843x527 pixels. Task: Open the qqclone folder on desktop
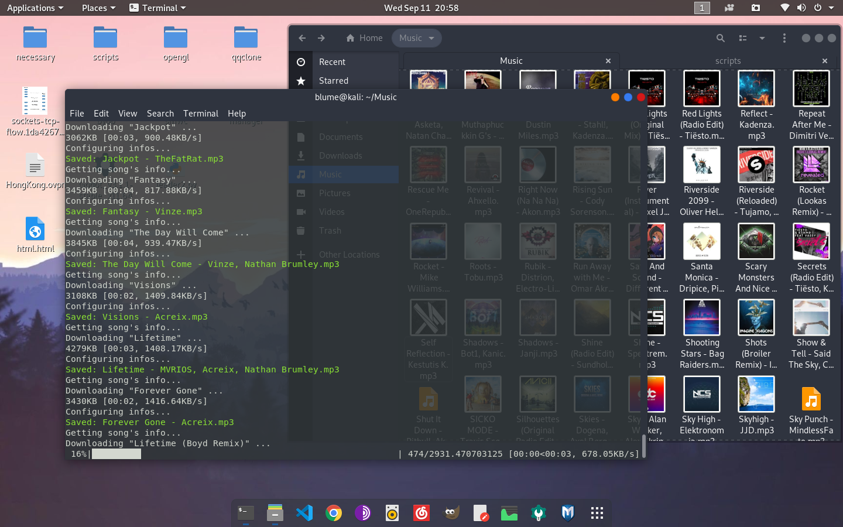point(246,44)
